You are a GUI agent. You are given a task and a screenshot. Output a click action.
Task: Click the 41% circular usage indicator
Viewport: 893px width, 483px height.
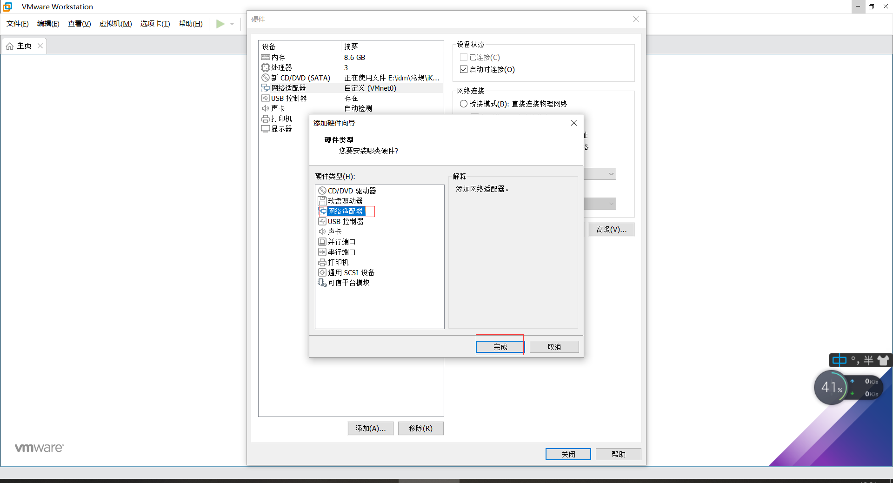pos(832,387)
